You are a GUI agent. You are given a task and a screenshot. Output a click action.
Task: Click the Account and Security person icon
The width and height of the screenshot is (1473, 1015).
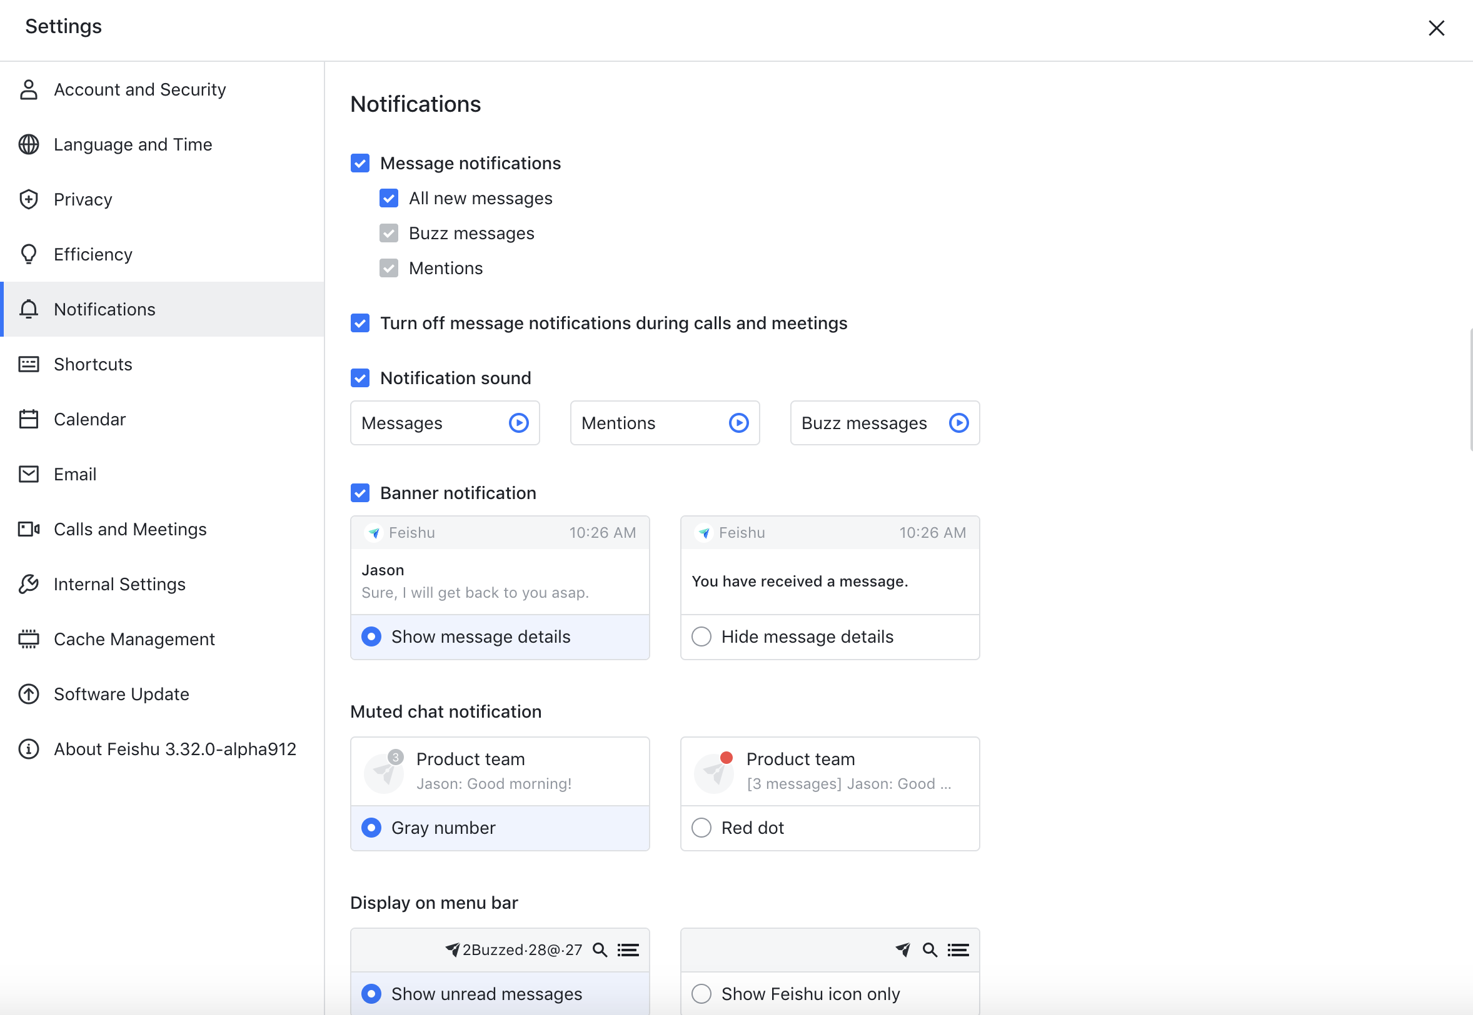pos(29,90)
